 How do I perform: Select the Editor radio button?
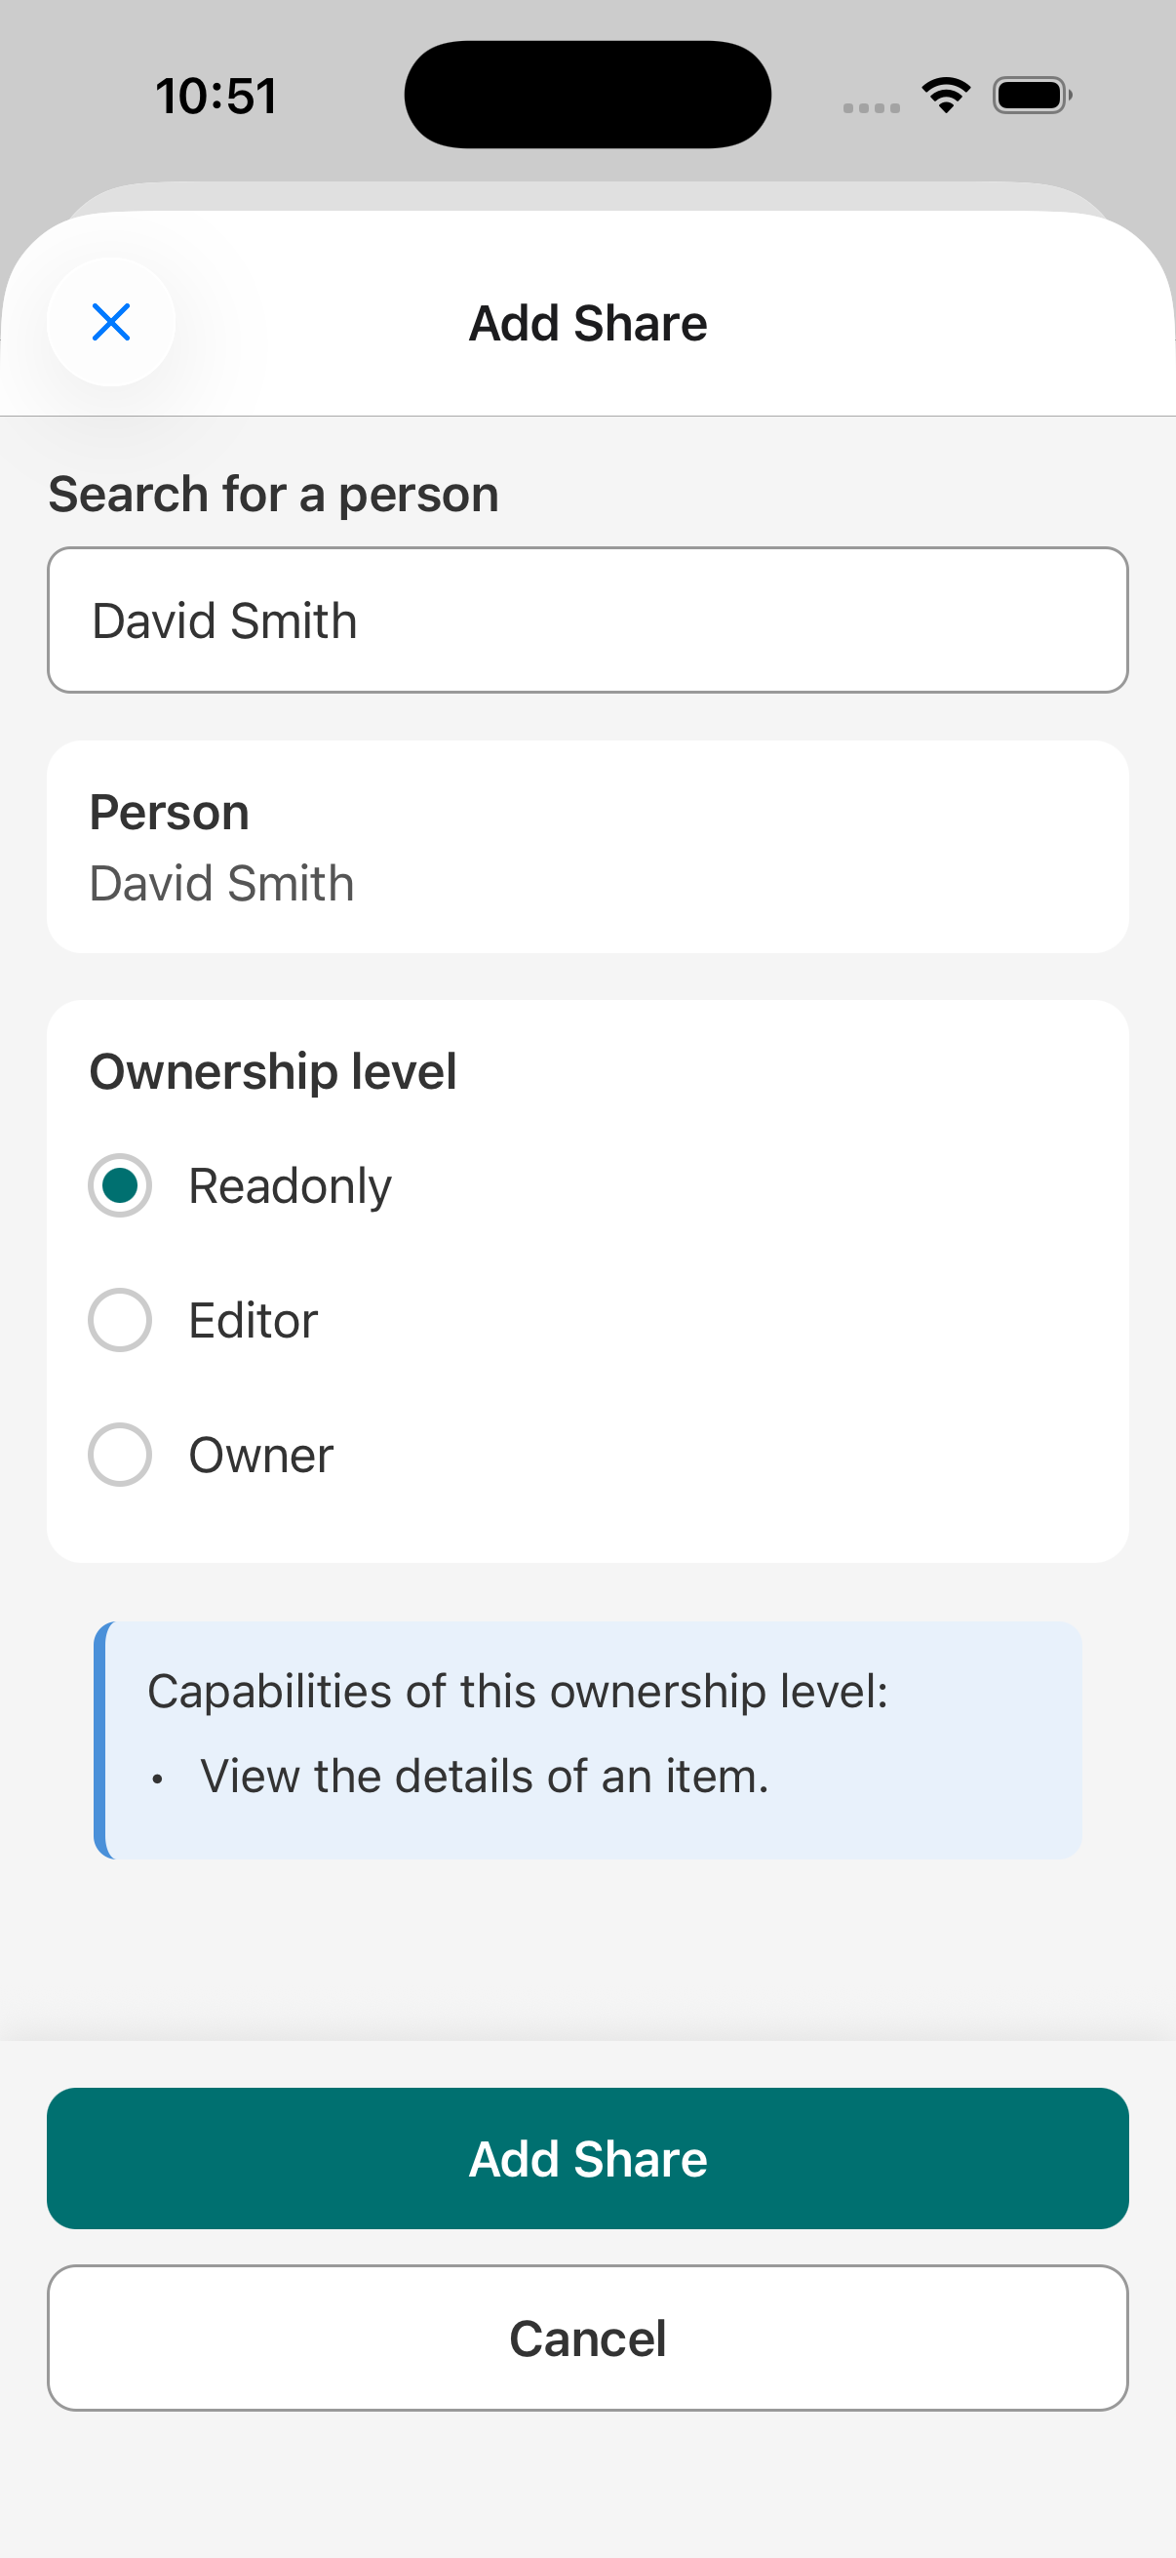coord(120,1320)
